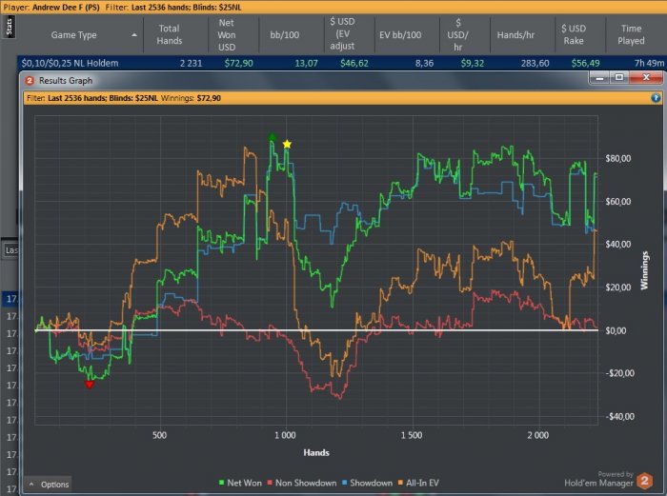667x496 pixels.
Task: Toggle the Net Won legend series
Action: 243,483
